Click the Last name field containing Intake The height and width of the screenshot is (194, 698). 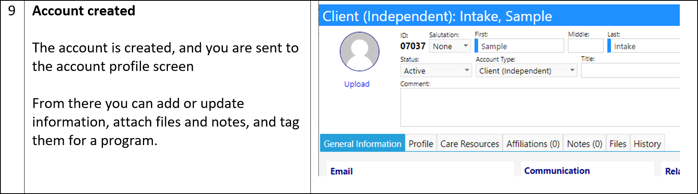(x=644, y=46)
